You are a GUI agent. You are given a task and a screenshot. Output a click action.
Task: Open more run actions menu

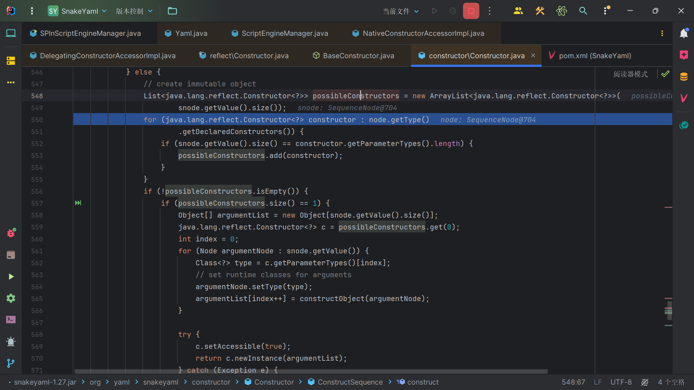[x=490, y=11]
